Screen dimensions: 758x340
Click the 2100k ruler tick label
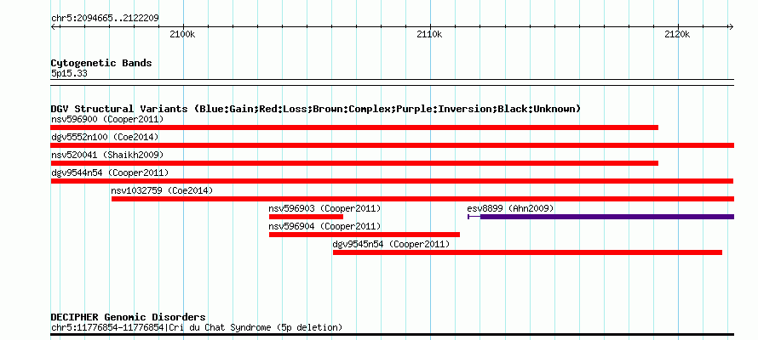pyautogui.click(x=183, y=34)
